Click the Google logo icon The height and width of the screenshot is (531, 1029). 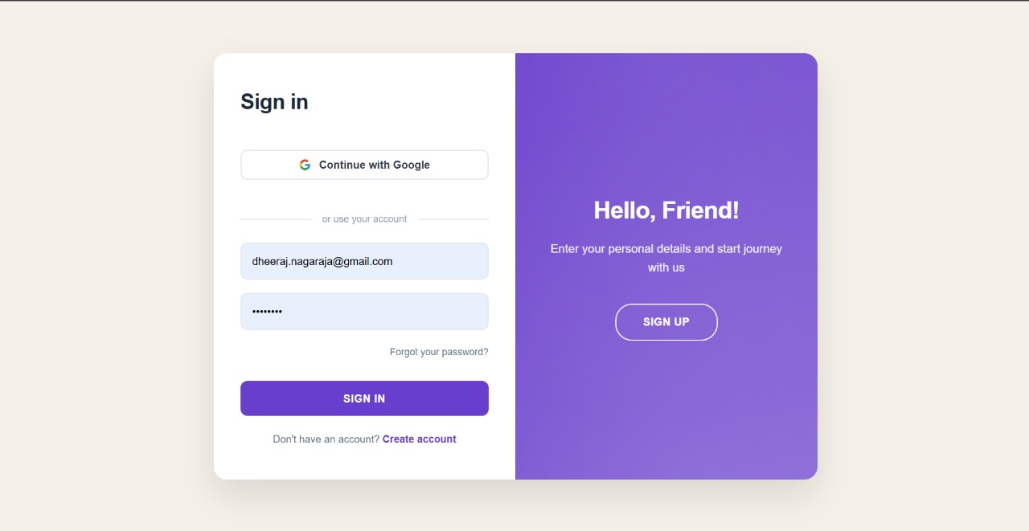coord(305,165)
